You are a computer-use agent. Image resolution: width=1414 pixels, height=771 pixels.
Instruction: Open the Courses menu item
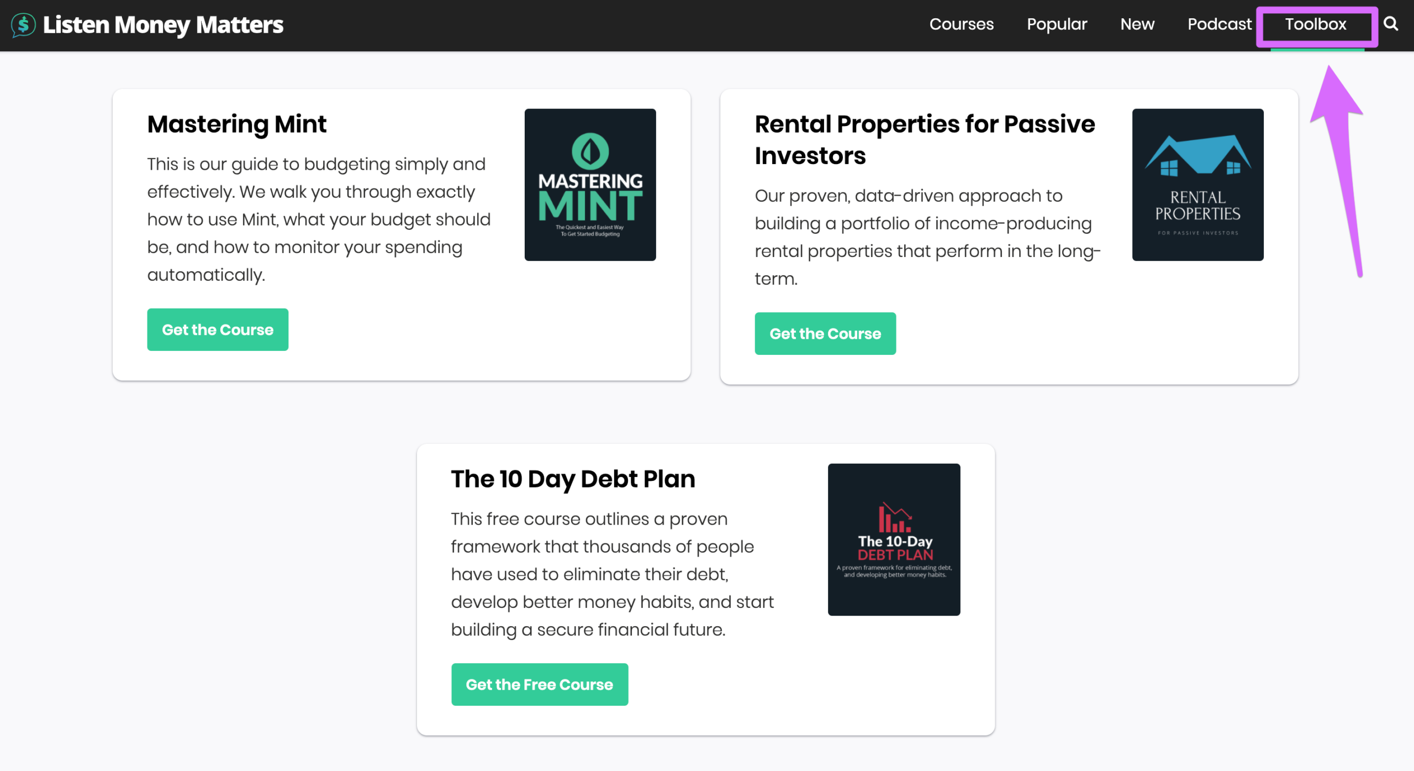961,24
